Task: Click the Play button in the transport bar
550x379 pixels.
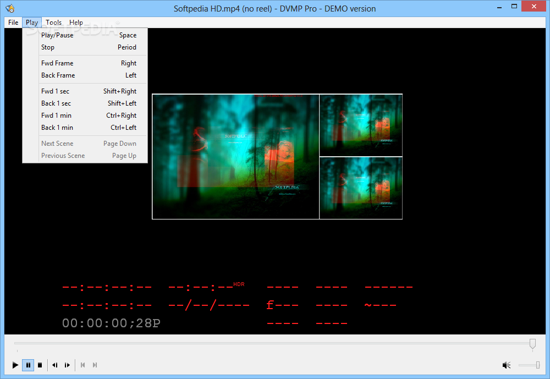Action: (15, 365)
